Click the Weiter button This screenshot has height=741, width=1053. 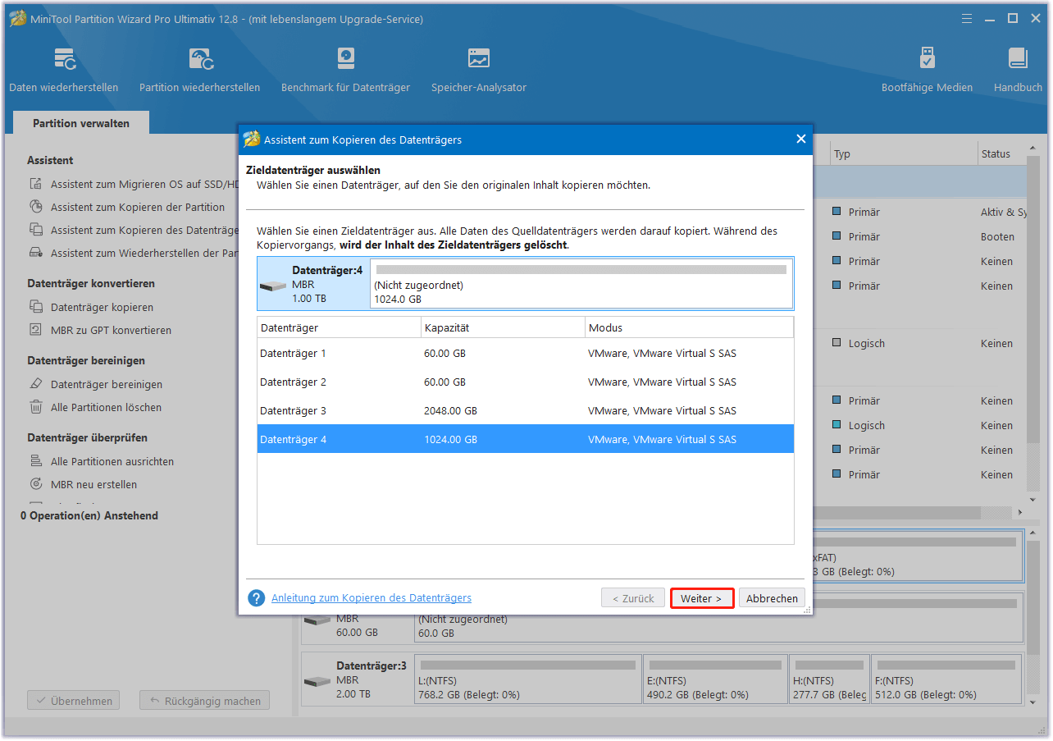701,598
